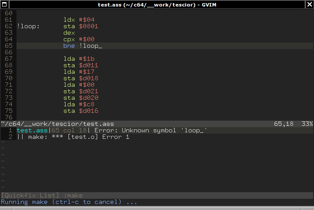Click the '33%' scroll percentage indicator

click(307, 124)
